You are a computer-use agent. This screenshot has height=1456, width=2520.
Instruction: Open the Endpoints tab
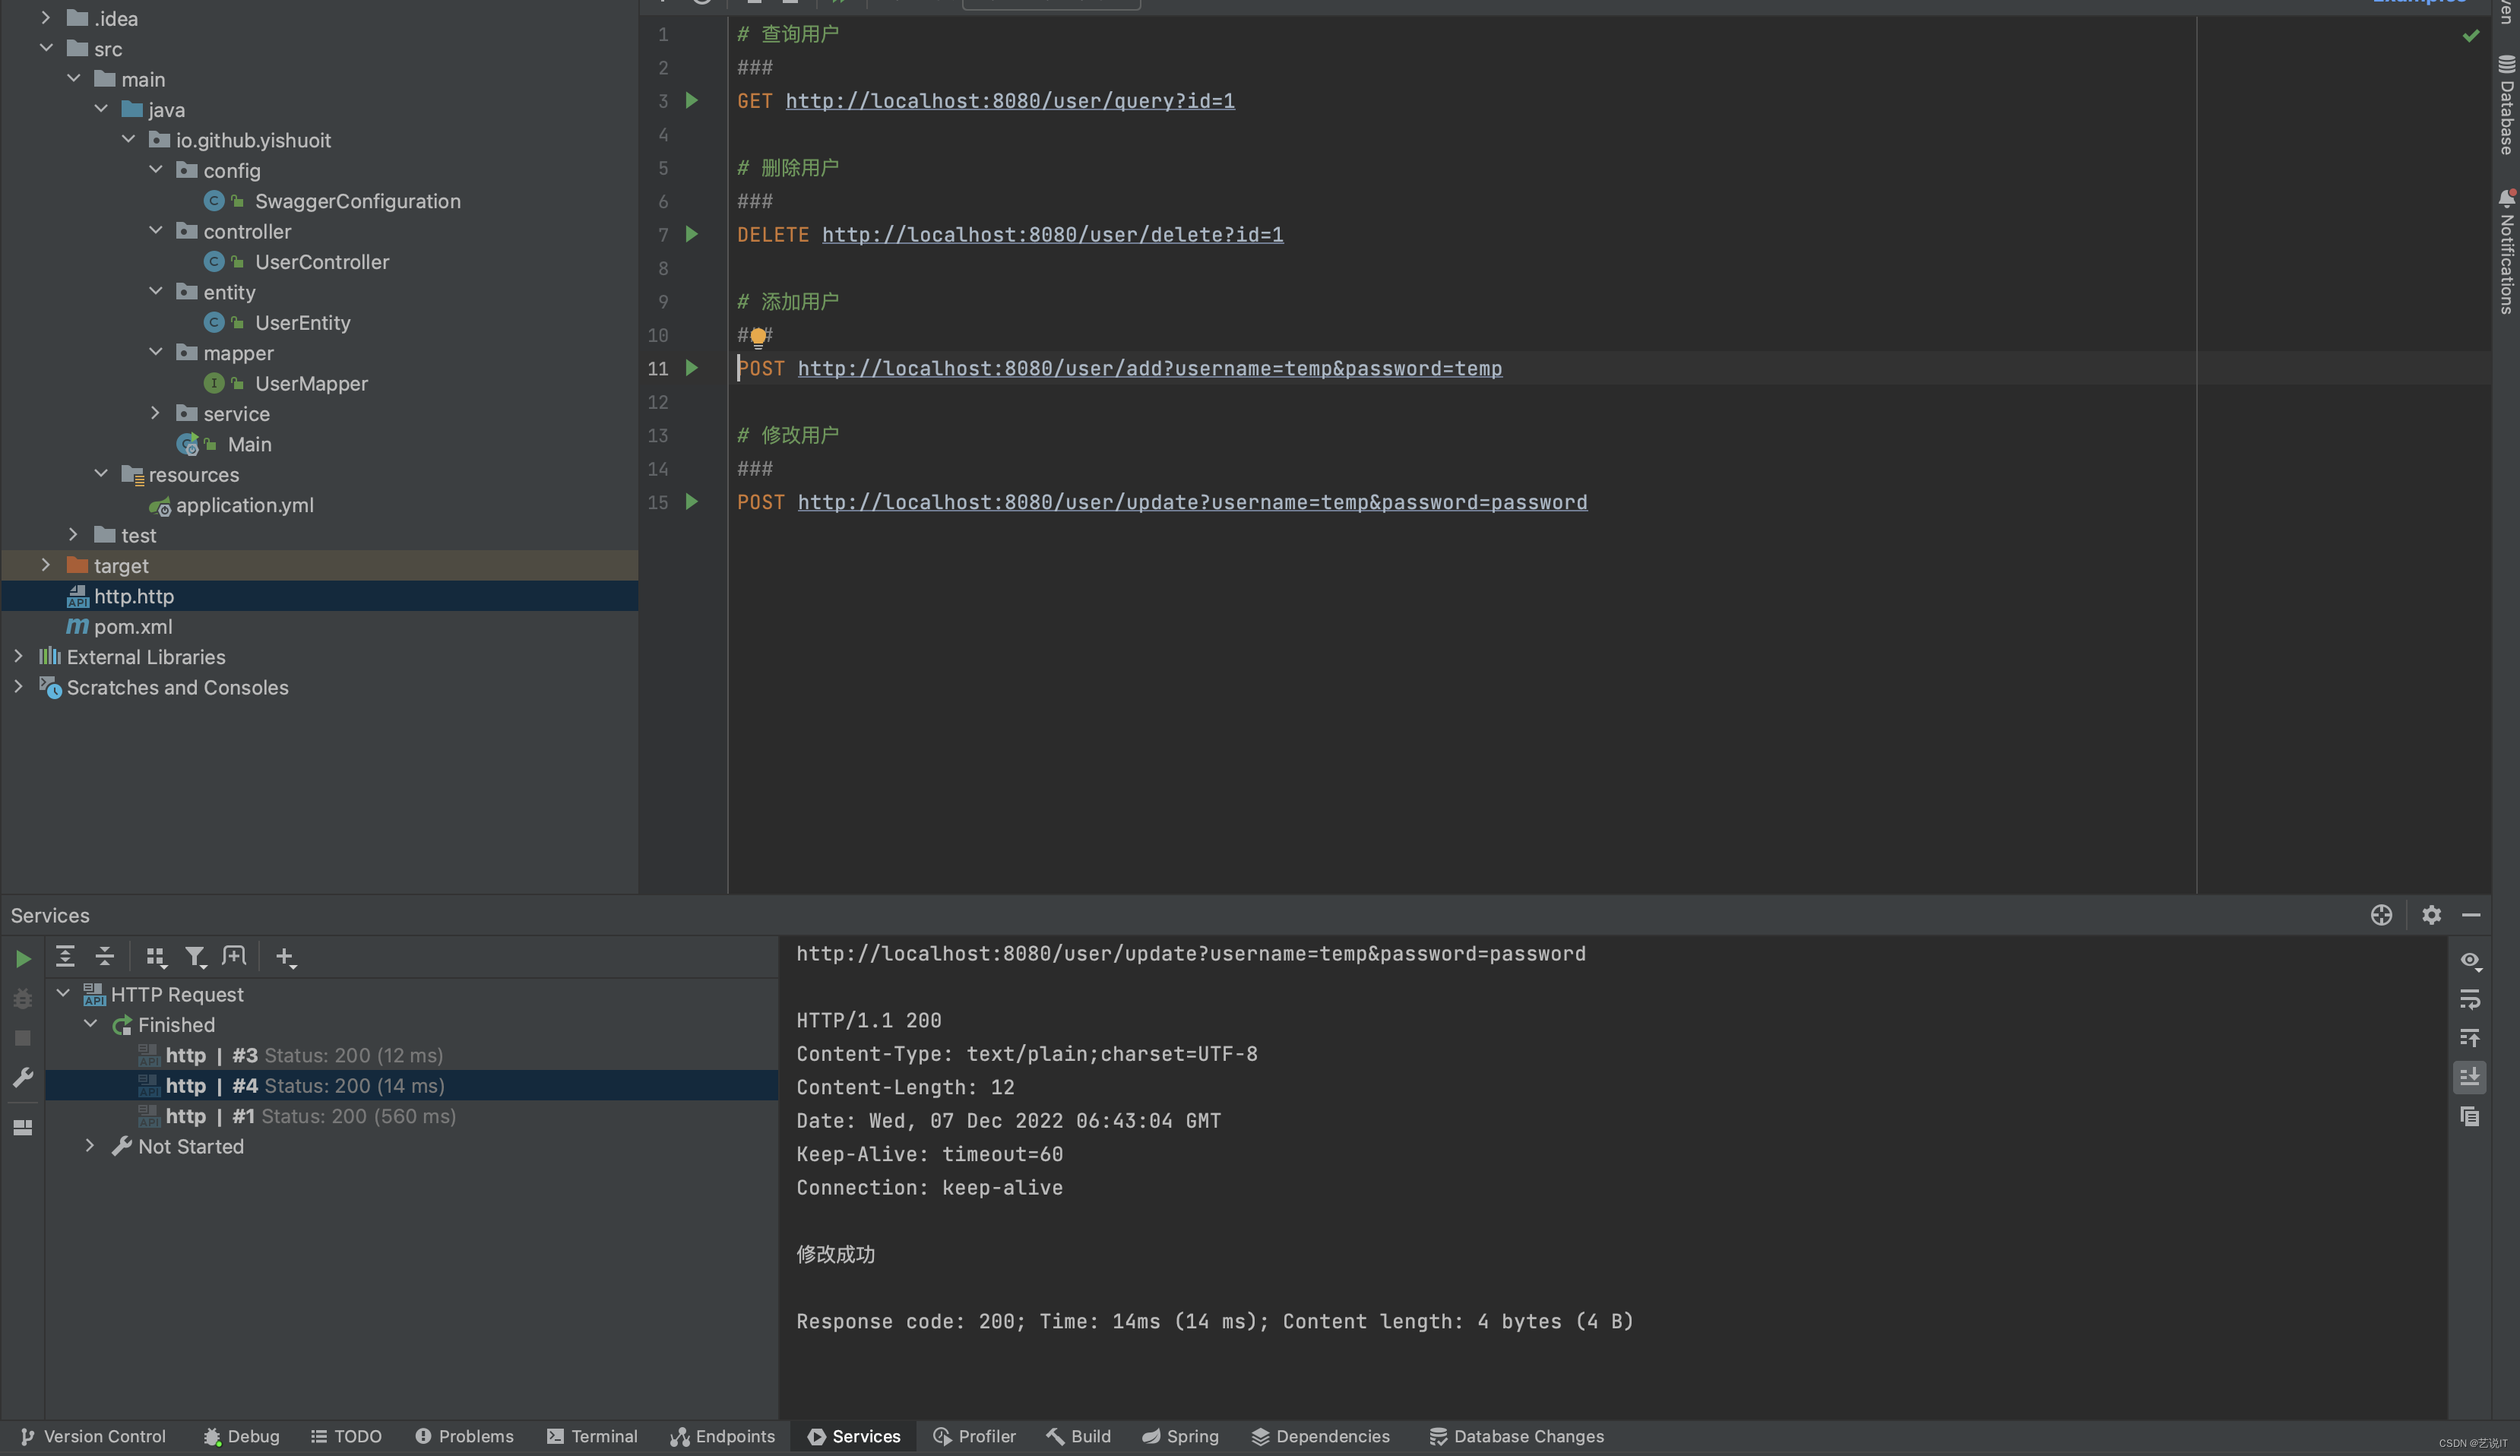click(x=722, y=1436)
